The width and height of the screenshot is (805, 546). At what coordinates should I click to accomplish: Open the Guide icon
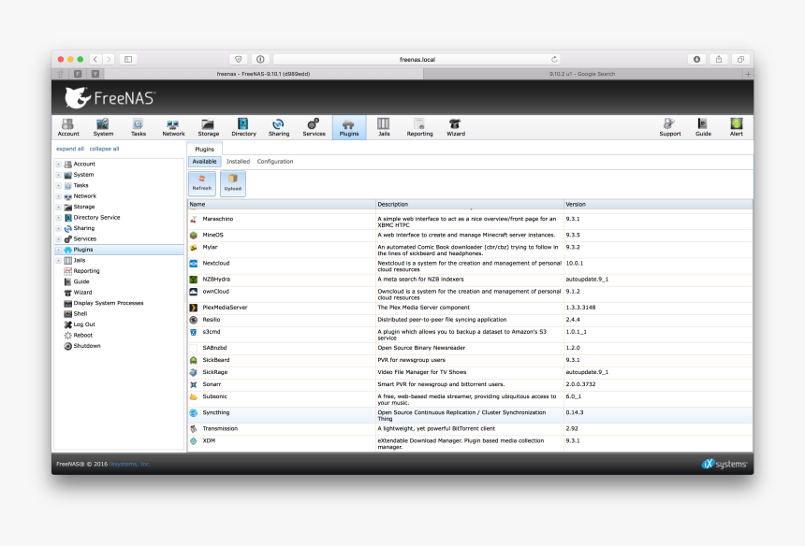pos(702,126)
